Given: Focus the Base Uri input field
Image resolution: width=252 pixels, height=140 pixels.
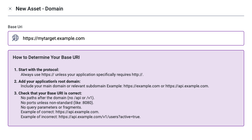Looking at the screenshot, I should [126, 38].
